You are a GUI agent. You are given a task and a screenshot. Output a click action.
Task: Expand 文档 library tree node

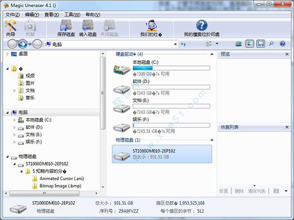(14, 91)
